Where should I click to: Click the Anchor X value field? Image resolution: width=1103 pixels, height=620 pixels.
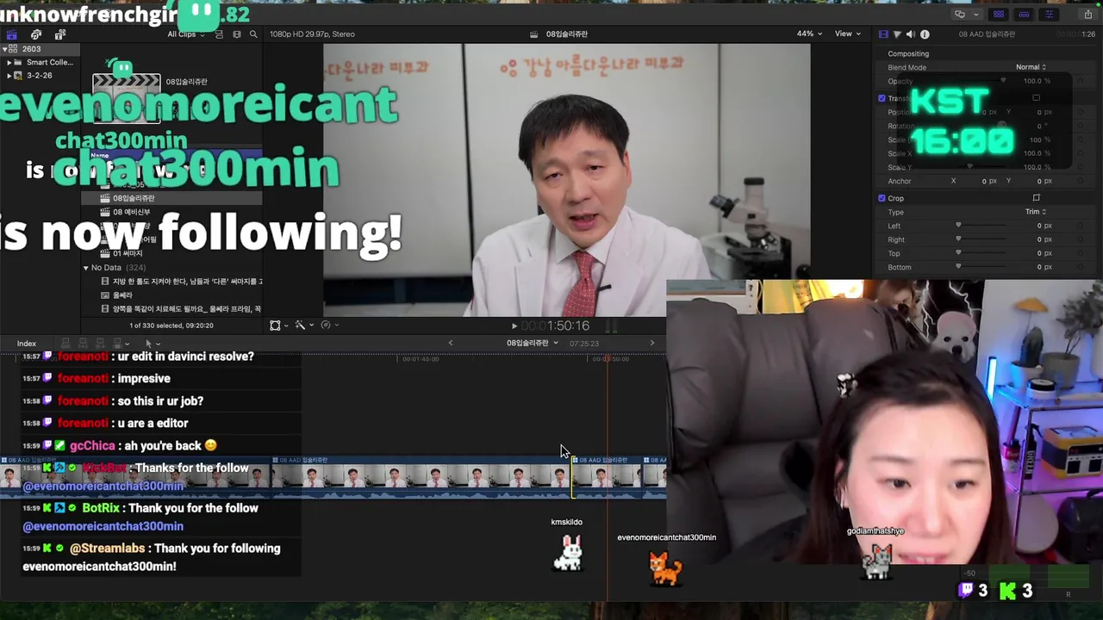click(x=989, y=182)
